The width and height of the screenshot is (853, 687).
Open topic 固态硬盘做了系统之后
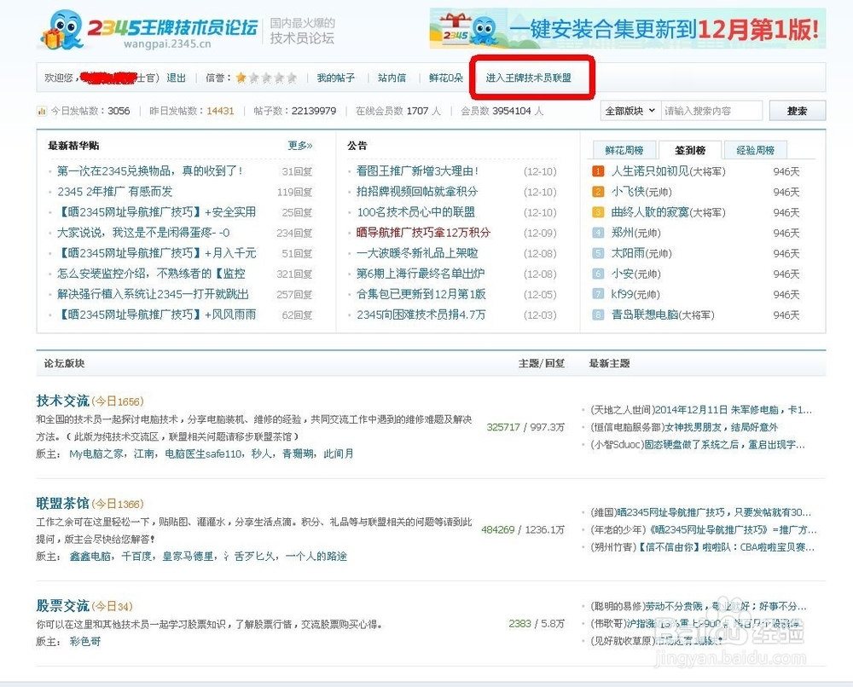point(724,445)
